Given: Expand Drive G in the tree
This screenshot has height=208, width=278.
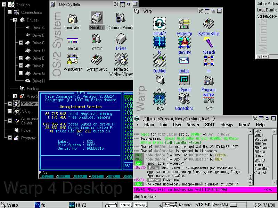Looking at the screenshot, I should [21, 73].
